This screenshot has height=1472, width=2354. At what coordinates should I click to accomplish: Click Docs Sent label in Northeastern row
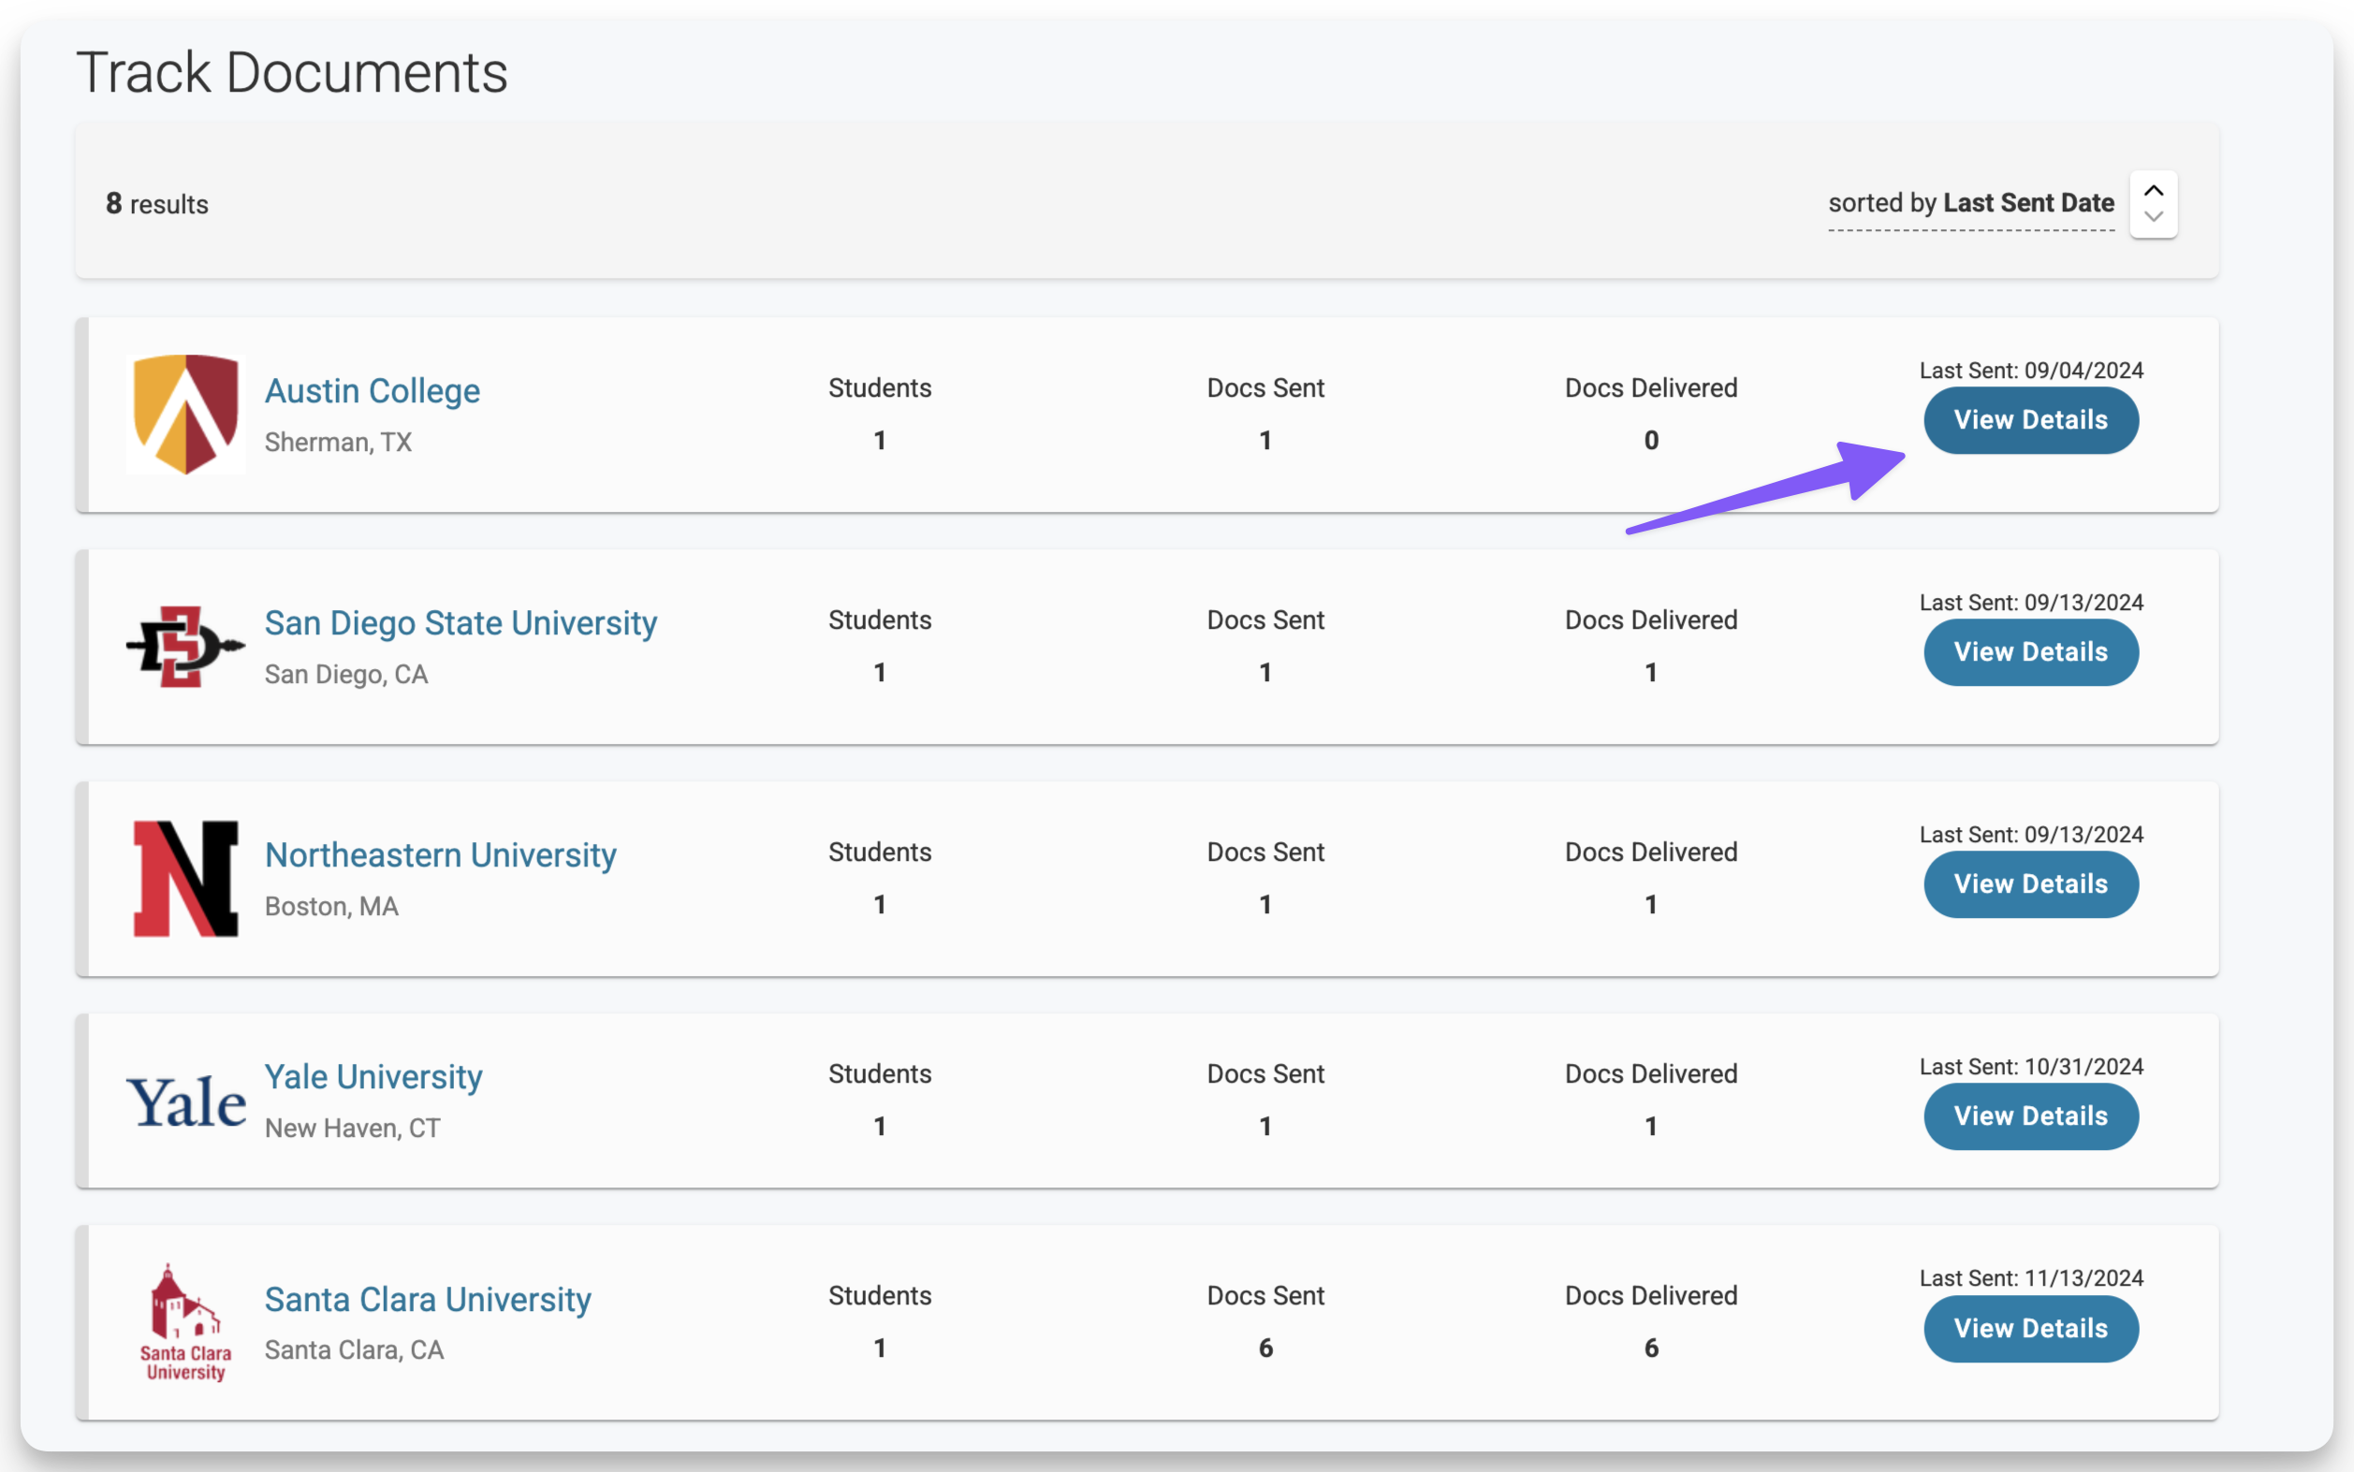click(1265, 852)
